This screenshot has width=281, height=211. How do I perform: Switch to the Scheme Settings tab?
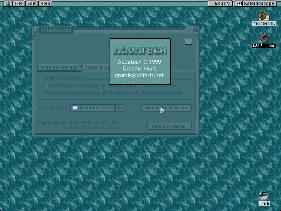59,68
